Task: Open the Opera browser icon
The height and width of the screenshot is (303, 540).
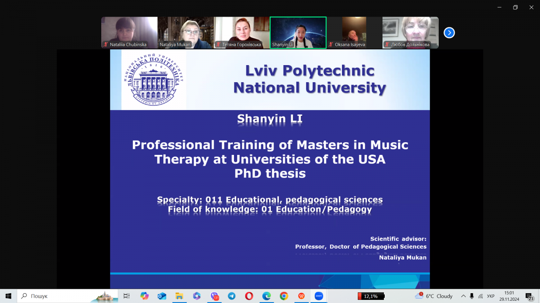Action: click(x=249, y=296)
